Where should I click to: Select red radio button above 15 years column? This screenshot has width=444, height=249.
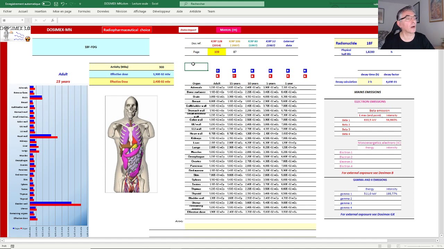(234, 76)
